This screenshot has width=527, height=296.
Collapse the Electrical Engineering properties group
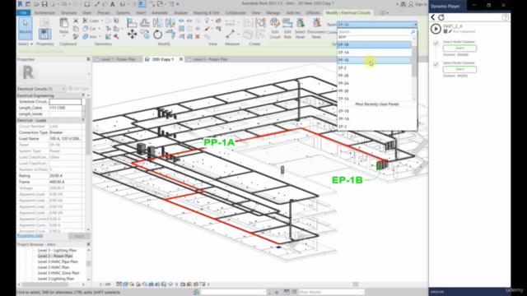[83, 95]
